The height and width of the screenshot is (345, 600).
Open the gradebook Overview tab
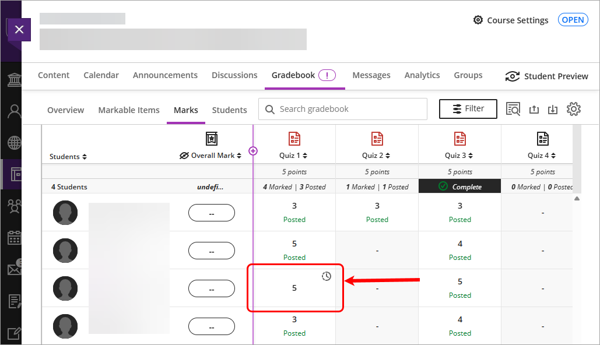point(65,110)
